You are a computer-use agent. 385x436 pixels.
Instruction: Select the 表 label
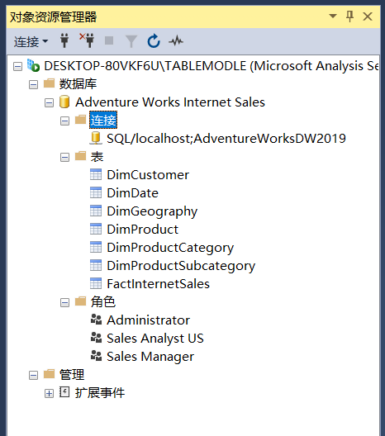pyautogui.click(x=97, y=157)
